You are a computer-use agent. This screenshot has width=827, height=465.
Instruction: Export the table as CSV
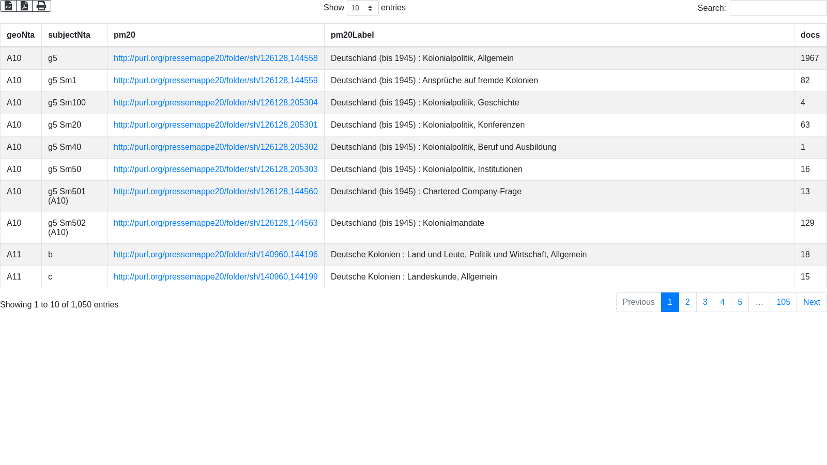pyautogui.click(x=8, y=6)
